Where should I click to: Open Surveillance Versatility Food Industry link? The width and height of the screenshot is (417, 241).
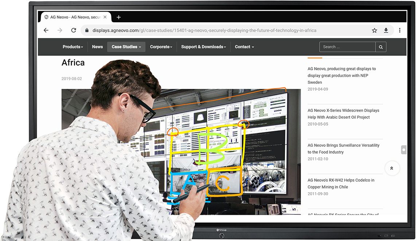point(343,149)
